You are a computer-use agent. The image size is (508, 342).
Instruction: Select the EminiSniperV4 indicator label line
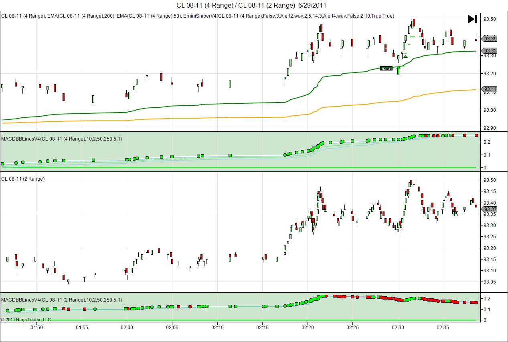(x=198, y=16)
